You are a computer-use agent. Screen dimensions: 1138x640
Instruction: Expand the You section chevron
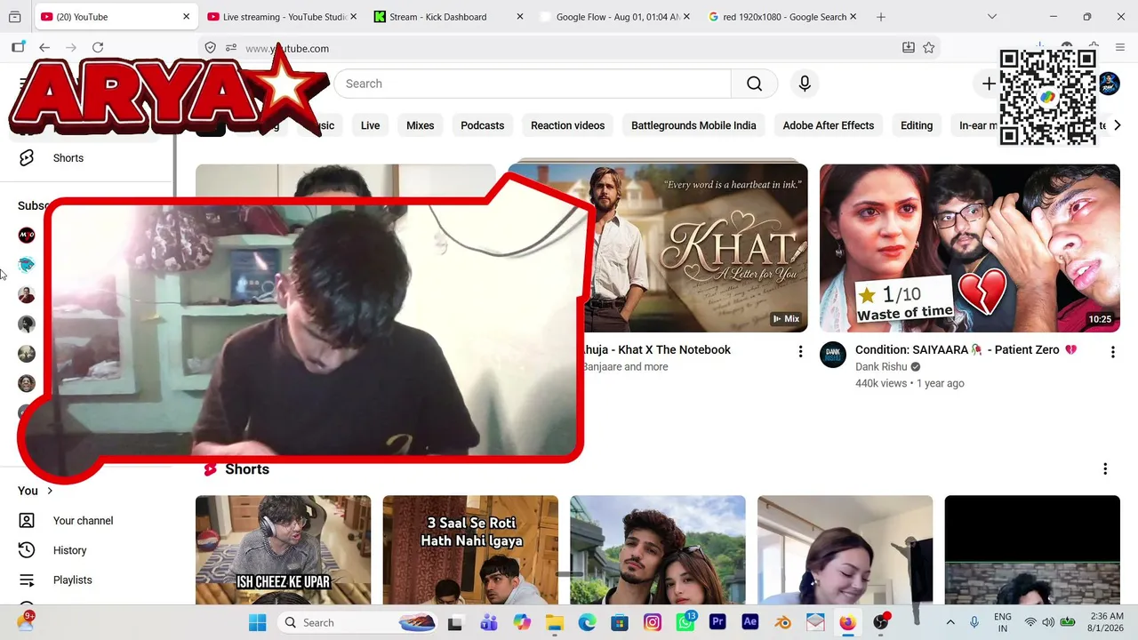coord(50,491)
